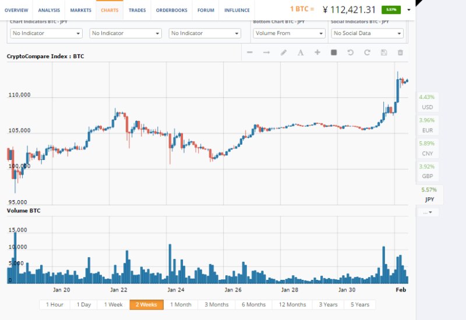Undo the last chart drawing
This screenshot has height=320, width=466.
click(x=350, y=52)
